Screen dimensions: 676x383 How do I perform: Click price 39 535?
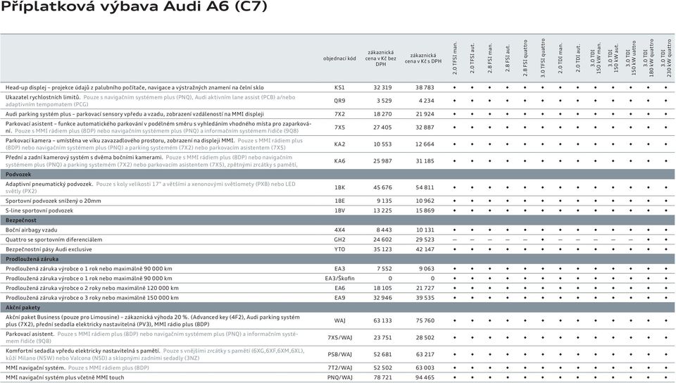coord(425,298)
